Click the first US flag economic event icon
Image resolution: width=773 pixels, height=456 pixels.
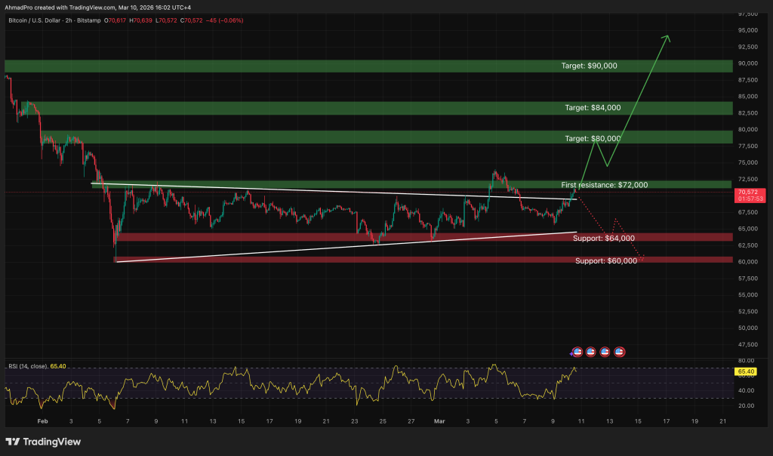(x=577, y=352)
